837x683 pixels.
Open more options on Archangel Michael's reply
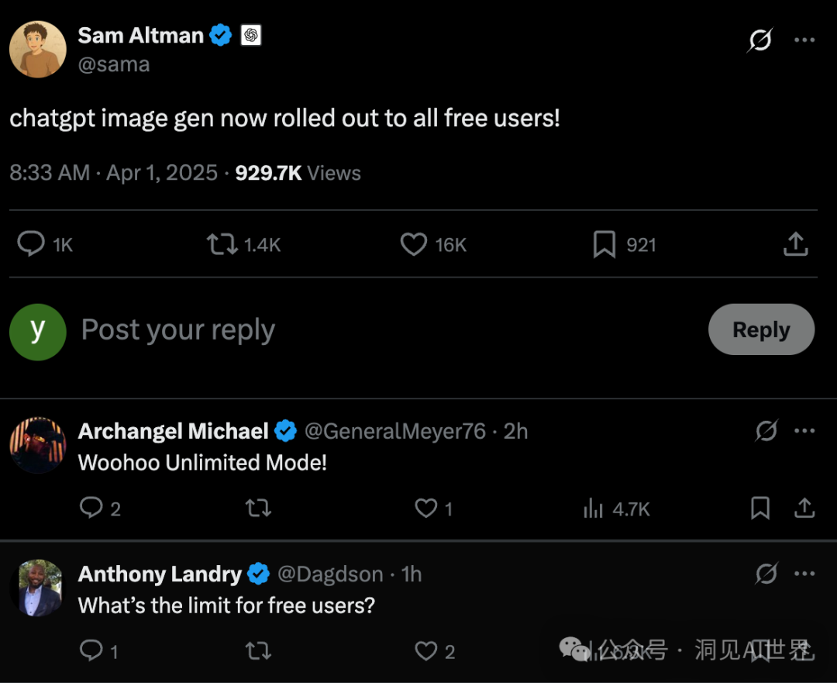(x=804, y=431)
